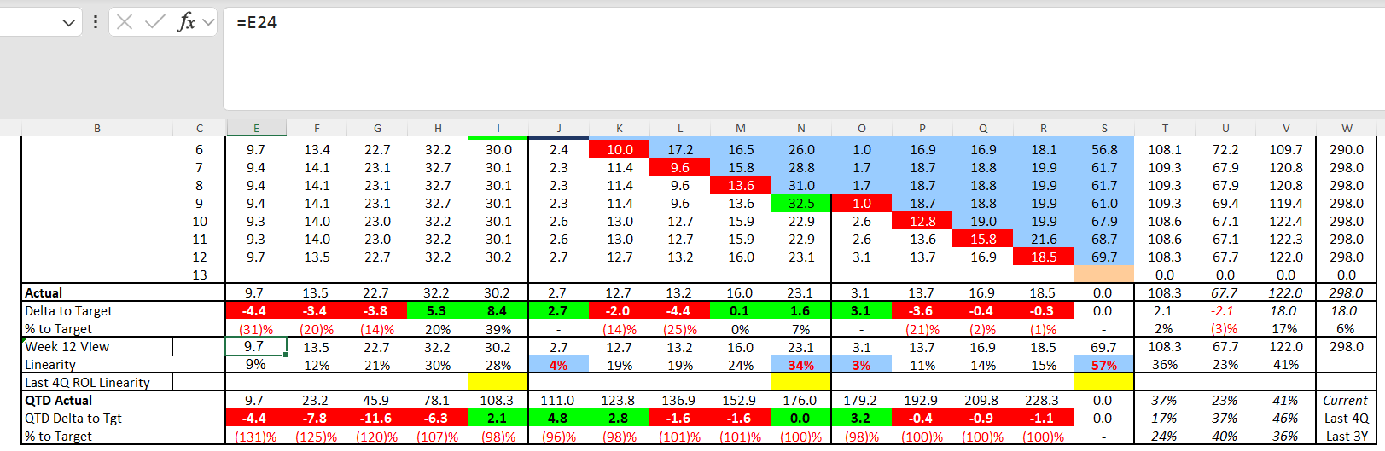The image size is (1385, 451).
Task: Click the "QTD Actual" row label
Action: tap(58, 401)
